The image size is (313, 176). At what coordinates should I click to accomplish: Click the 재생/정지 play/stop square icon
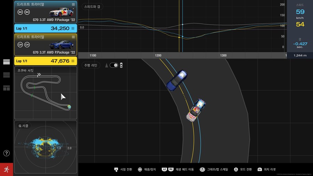pyautogui.click(x=140, y=169)
